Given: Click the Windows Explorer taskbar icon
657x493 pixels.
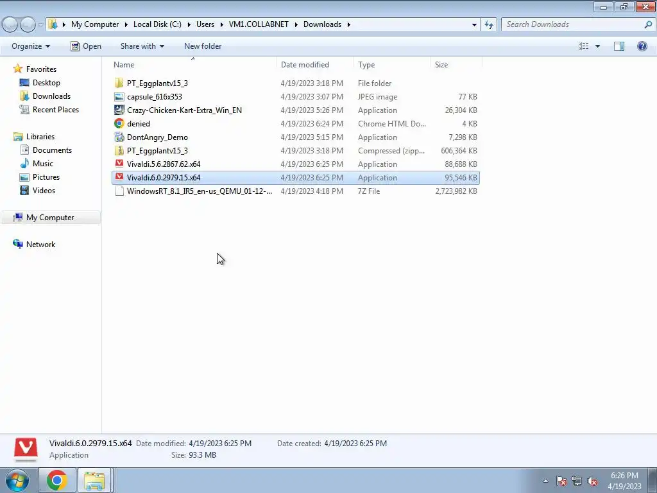Looking at the screenshot, I should (94, 480).
